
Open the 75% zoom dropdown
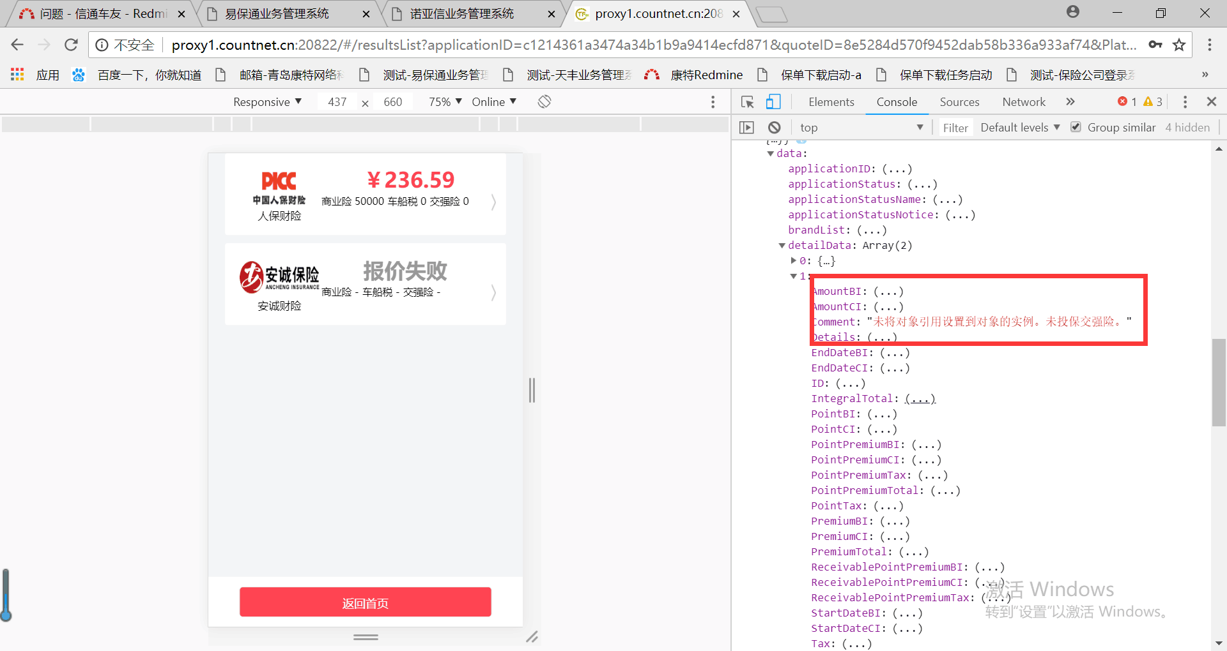point(445,102)
